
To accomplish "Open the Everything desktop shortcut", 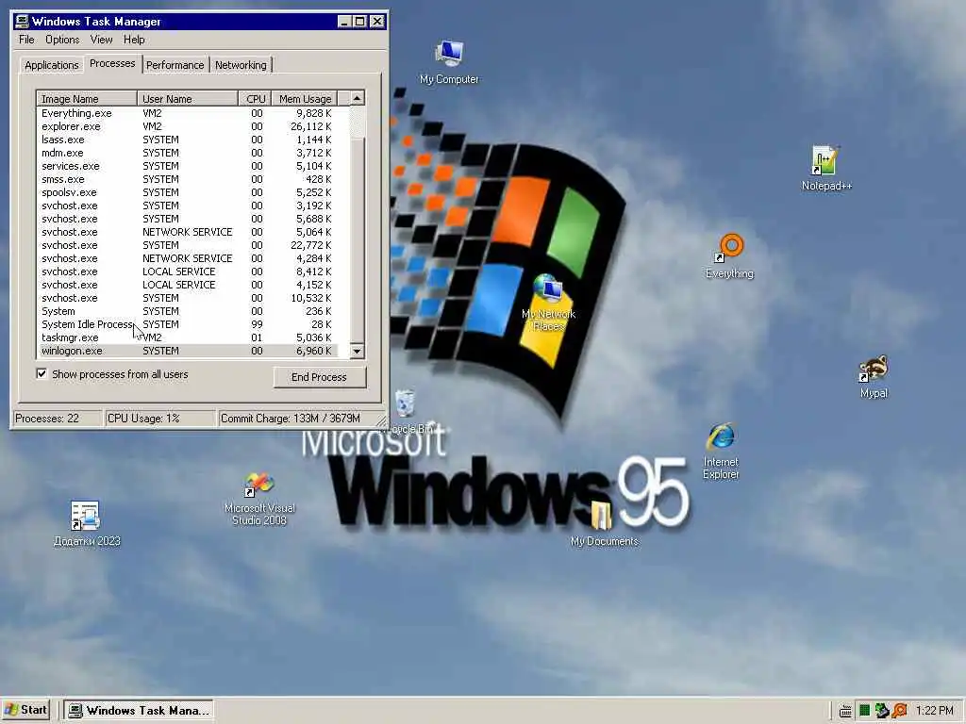I will pyautogui.click(x=730, y=256).
